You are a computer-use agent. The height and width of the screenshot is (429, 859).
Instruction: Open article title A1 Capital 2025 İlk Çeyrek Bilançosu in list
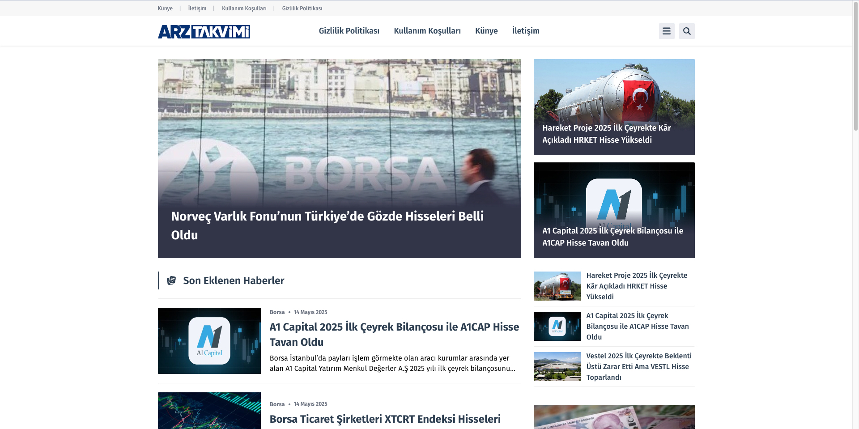point(394,334)
